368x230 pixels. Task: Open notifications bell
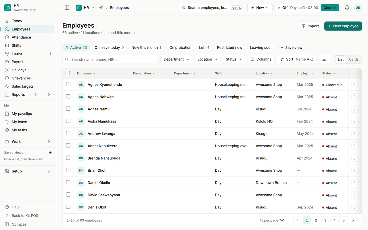click(347, 8)
